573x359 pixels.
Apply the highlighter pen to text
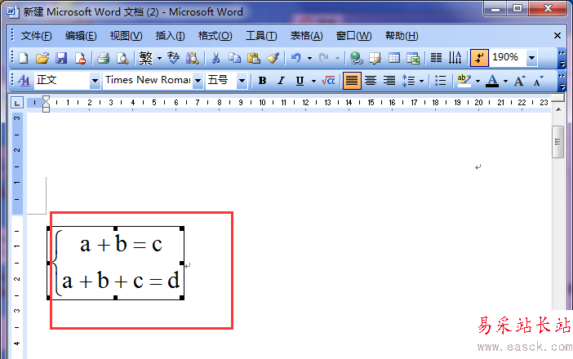pos(464,80)
